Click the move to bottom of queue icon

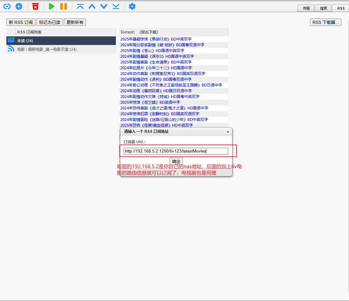[x=116, y=6]
